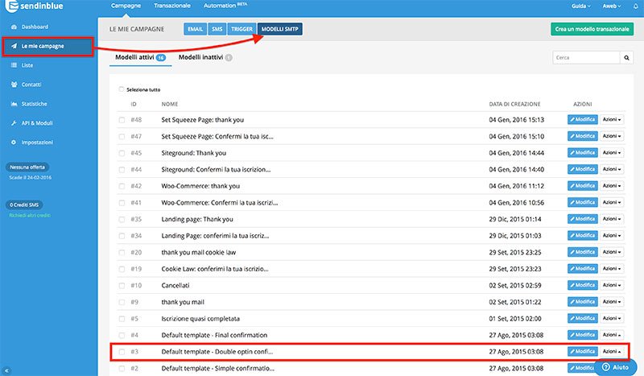The height and width of the screenshot is (376, 644).
Task: Click the API & Moduli wrench icon
Action: 14,123
